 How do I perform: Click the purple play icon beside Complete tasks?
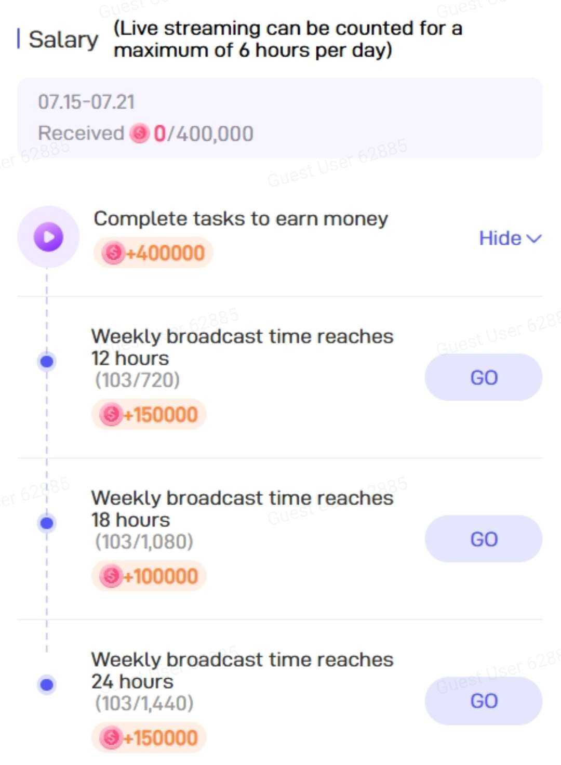(x=48, y=237)
